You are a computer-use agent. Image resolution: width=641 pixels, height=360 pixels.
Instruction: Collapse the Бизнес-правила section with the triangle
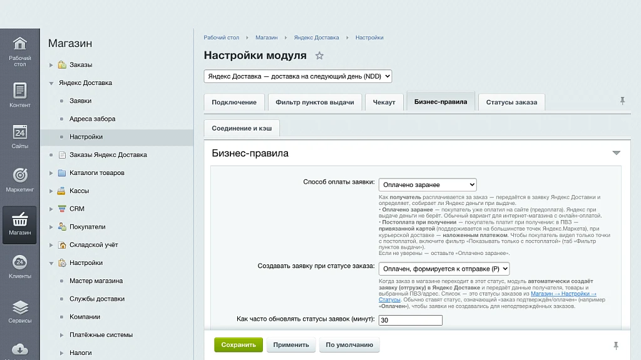pos(616,153)
